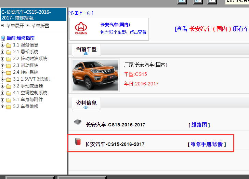249x179 pixels.
Task: Click the folder icon for 2.2 传动燃油系统
Action: tap(9, 59)
